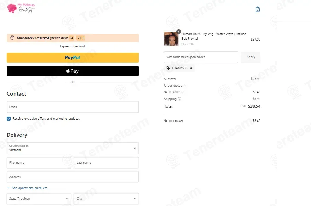The height and width of the screenshot is (206, 311).
Task: Click the Express Checkout label
Action: point(72,46)
